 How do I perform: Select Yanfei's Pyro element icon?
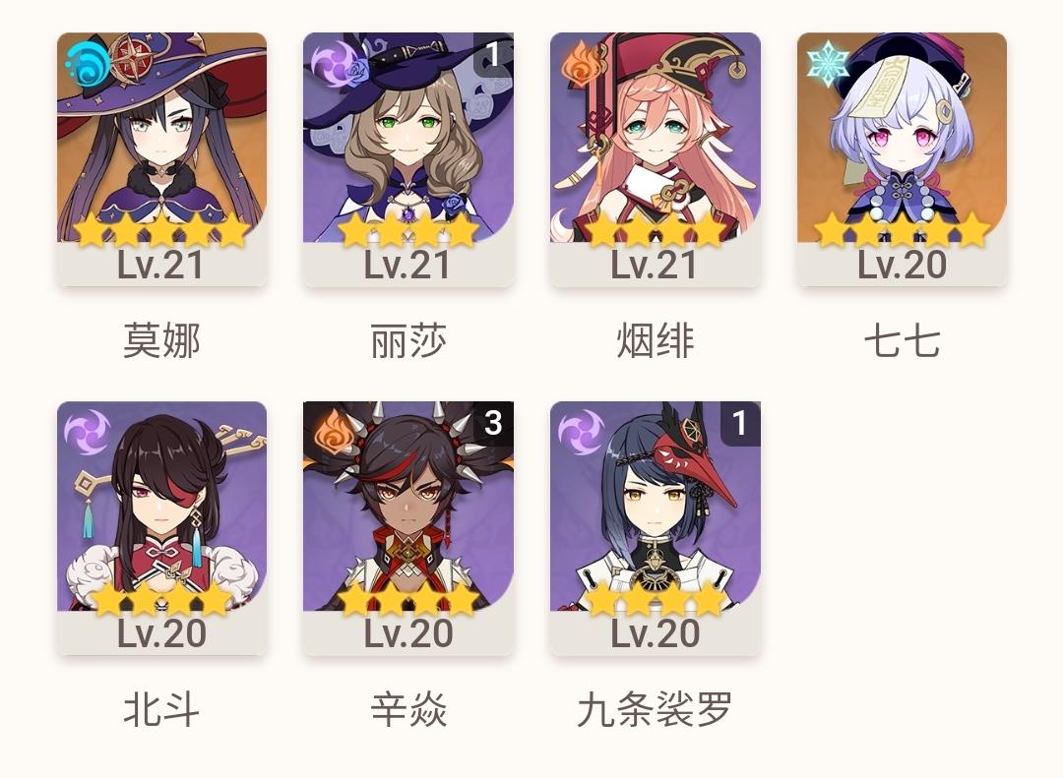[x=581, y=64]
